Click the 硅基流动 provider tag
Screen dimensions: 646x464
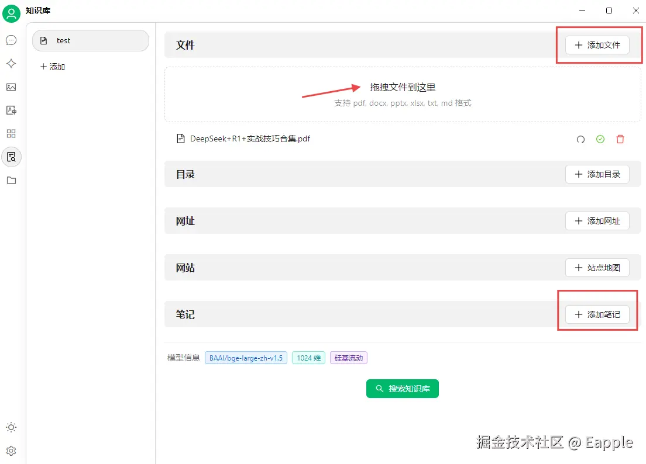click(349, 358)
